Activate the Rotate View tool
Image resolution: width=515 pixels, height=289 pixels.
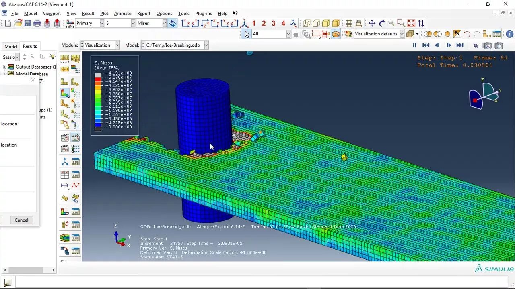(382, 23)
